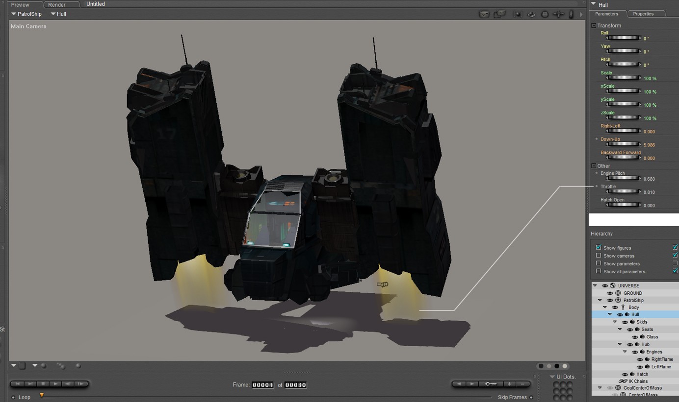
Task: Click the four-arrow move camera icon
Action: [x=559, y=15]
